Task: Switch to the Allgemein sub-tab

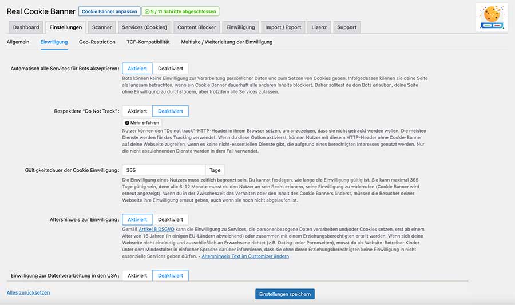Action: 18,42
